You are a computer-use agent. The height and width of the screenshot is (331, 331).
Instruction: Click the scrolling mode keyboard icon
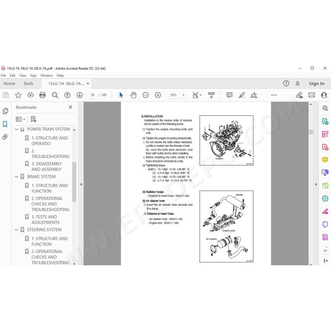[x=211, y=95]
